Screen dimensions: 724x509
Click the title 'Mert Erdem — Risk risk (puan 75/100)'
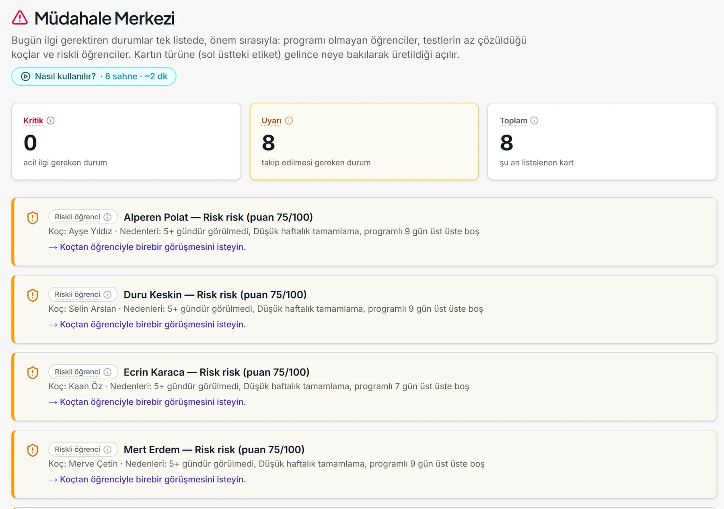(x=214, y=450)
